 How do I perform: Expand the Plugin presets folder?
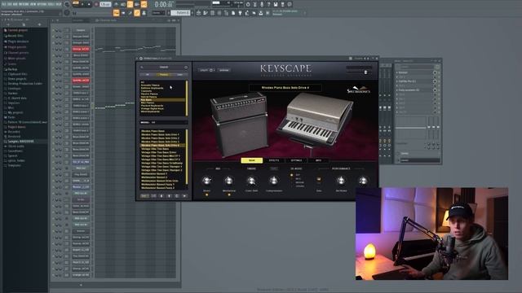click(x=17, y=47)
